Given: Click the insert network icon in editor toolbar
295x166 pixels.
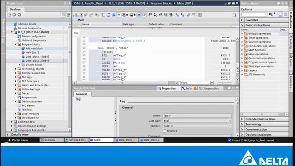Looking at the screenshot, I should click(x=76, y=15).
